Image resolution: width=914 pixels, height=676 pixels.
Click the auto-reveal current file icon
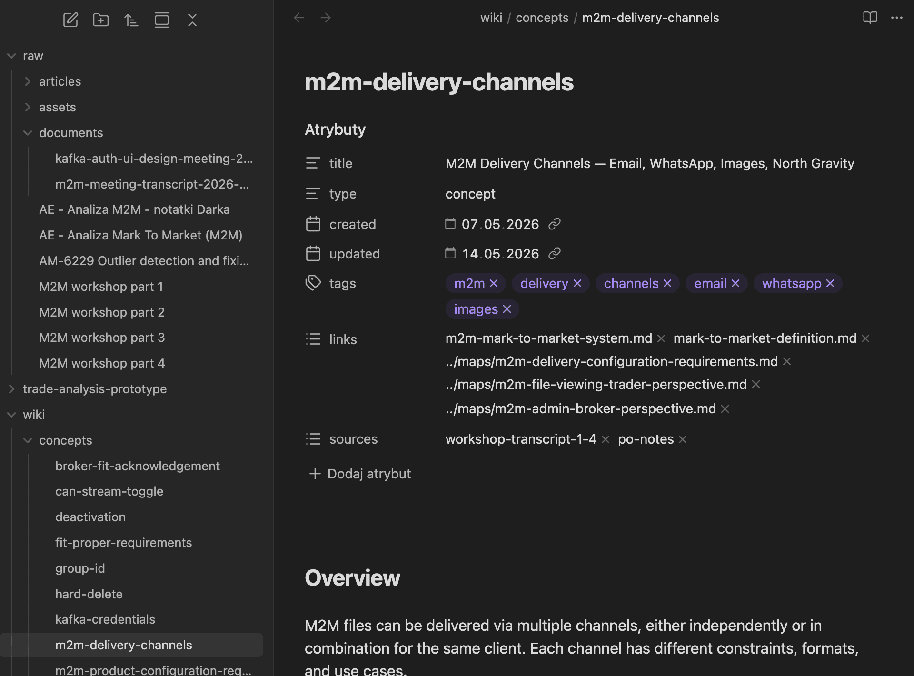[162, 20]
